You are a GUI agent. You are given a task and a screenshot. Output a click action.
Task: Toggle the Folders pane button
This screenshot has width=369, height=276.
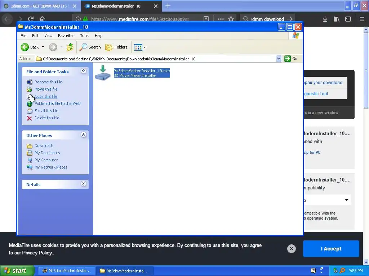[116, 47]
